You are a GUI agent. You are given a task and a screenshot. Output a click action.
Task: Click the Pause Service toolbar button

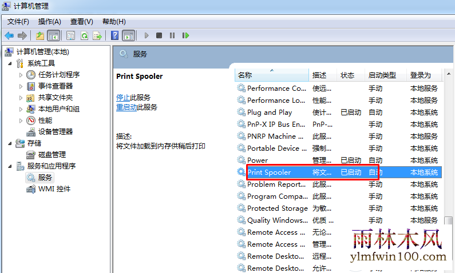(x=172, y=35)
